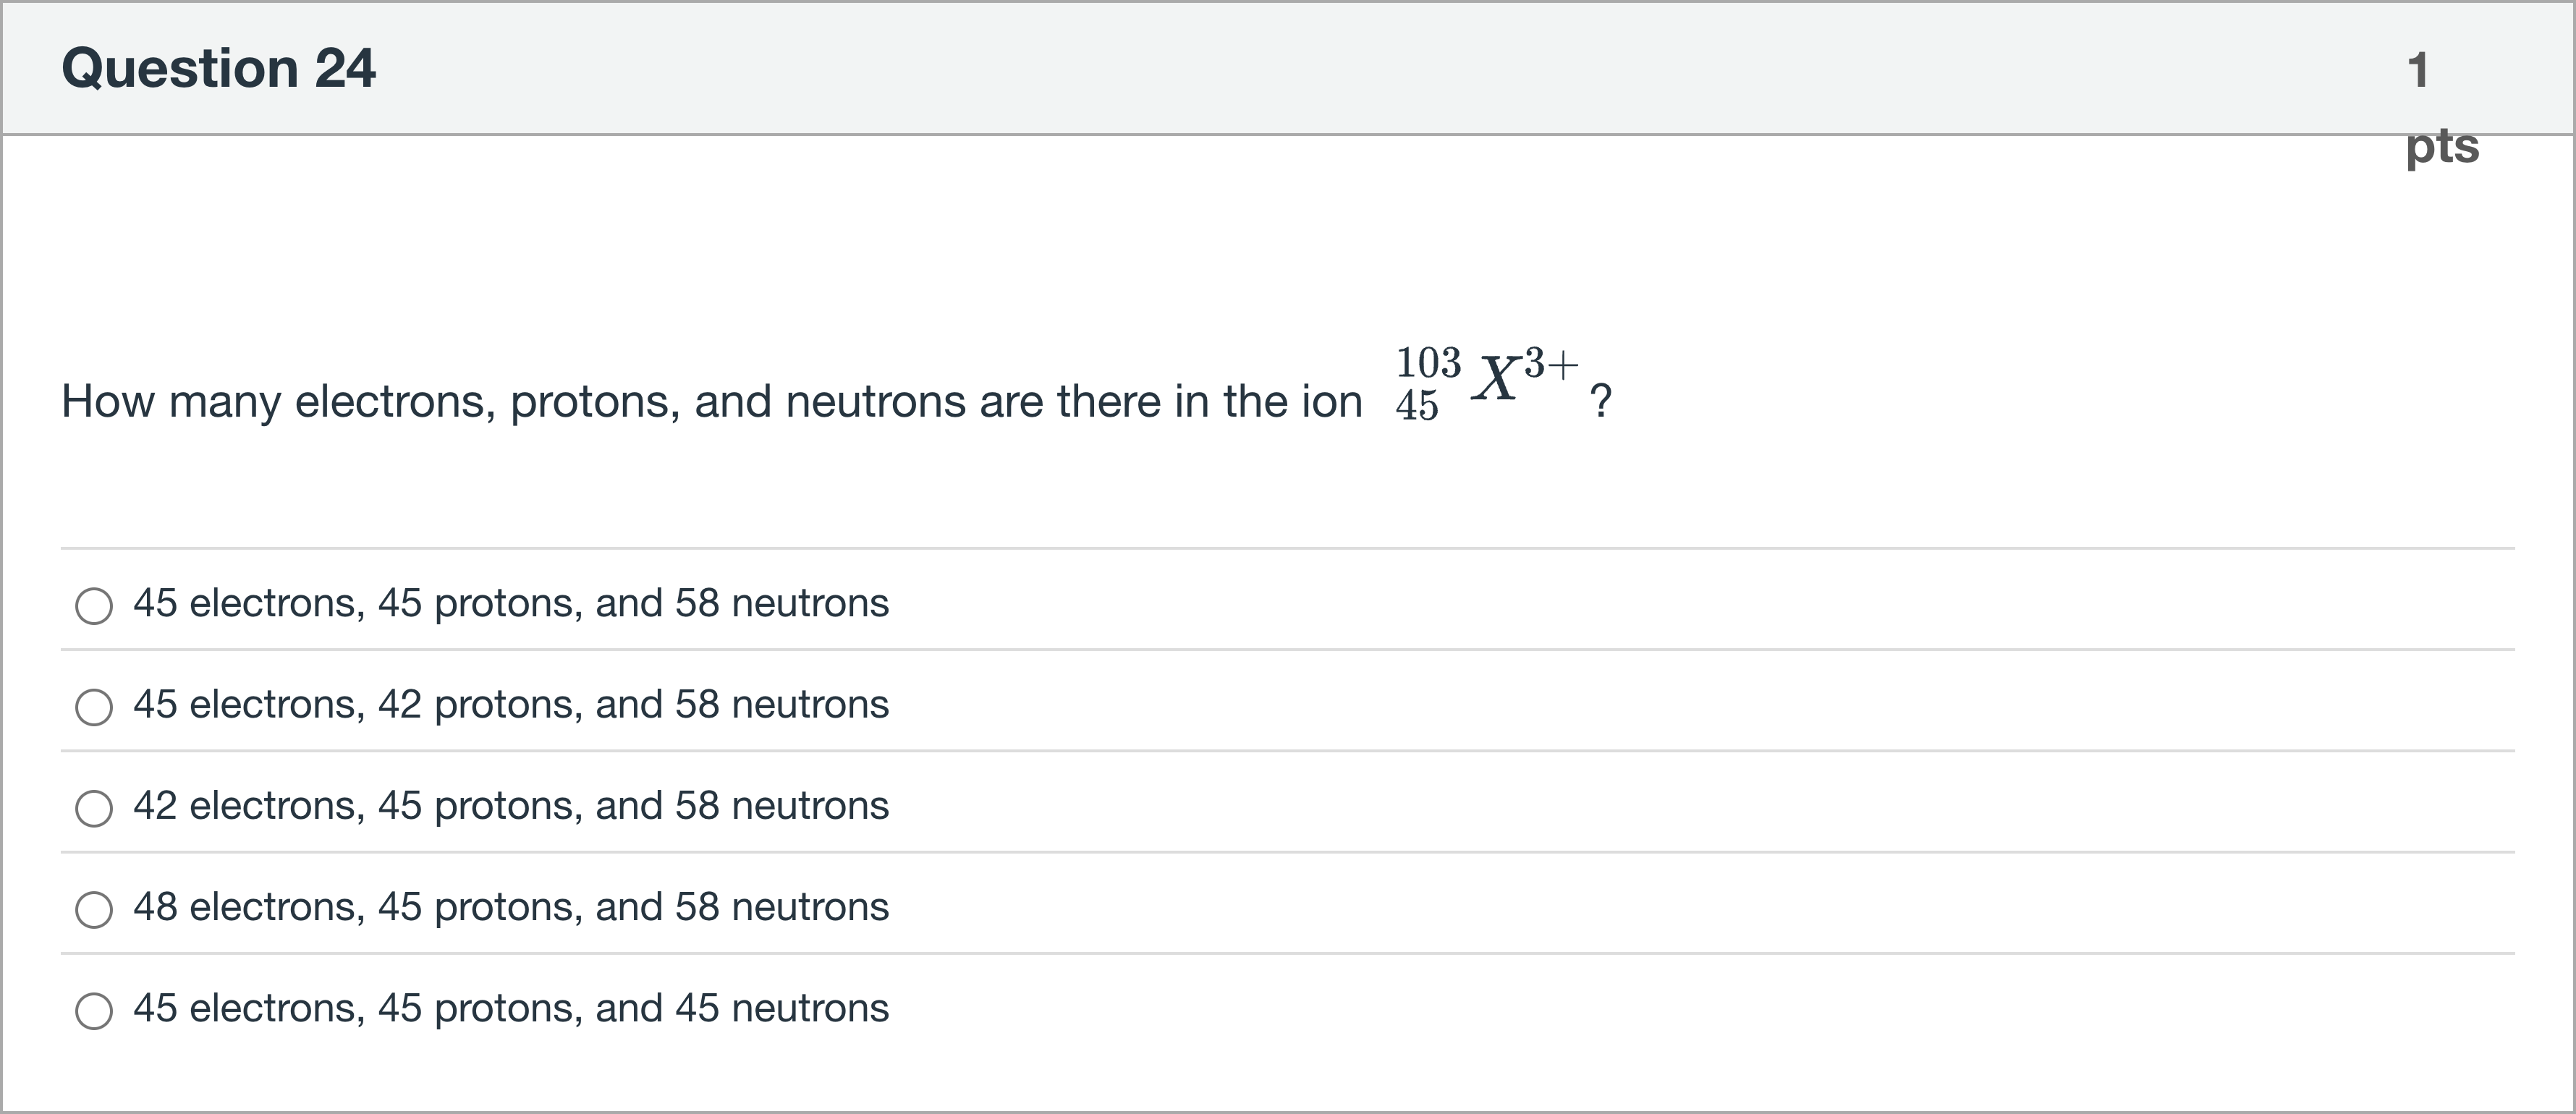Click the 'Question 24' heading
Image resolution: width=2576 pixels, height=1114 pixels.
point(218,68)
